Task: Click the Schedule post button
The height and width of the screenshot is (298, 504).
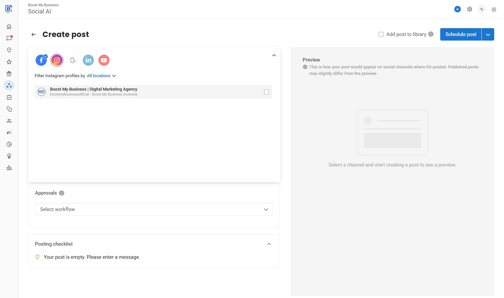Action: coord(461,34)
